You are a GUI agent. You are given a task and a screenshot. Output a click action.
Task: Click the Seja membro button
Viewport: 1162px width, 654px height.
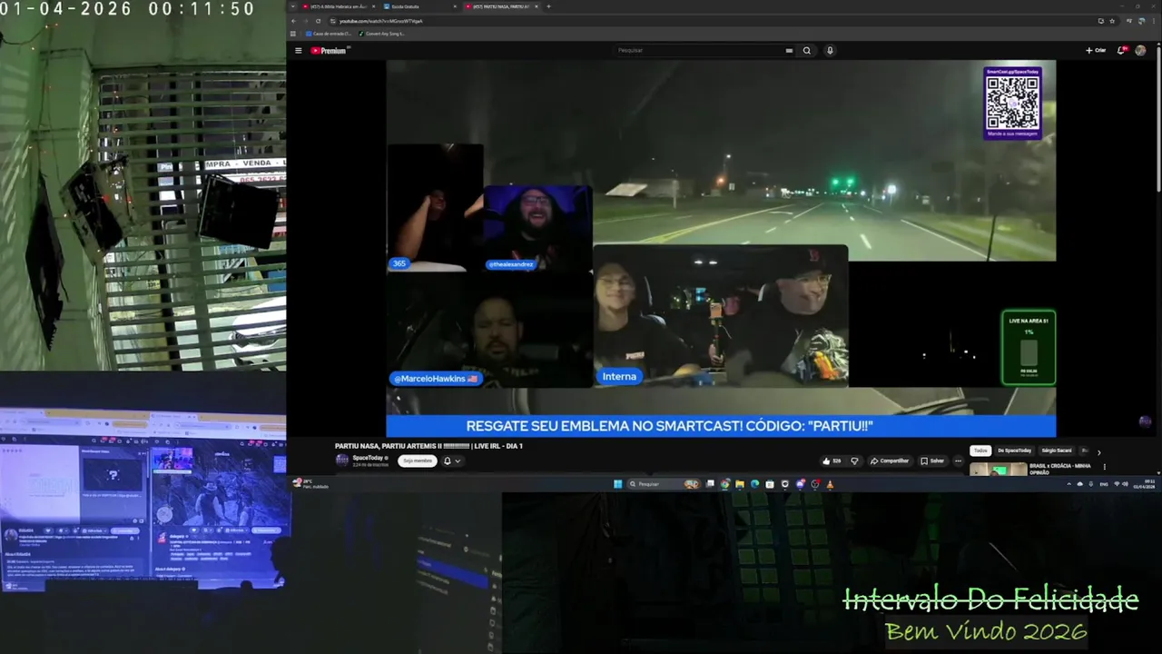pyautogui.click(x=417, y=461)
